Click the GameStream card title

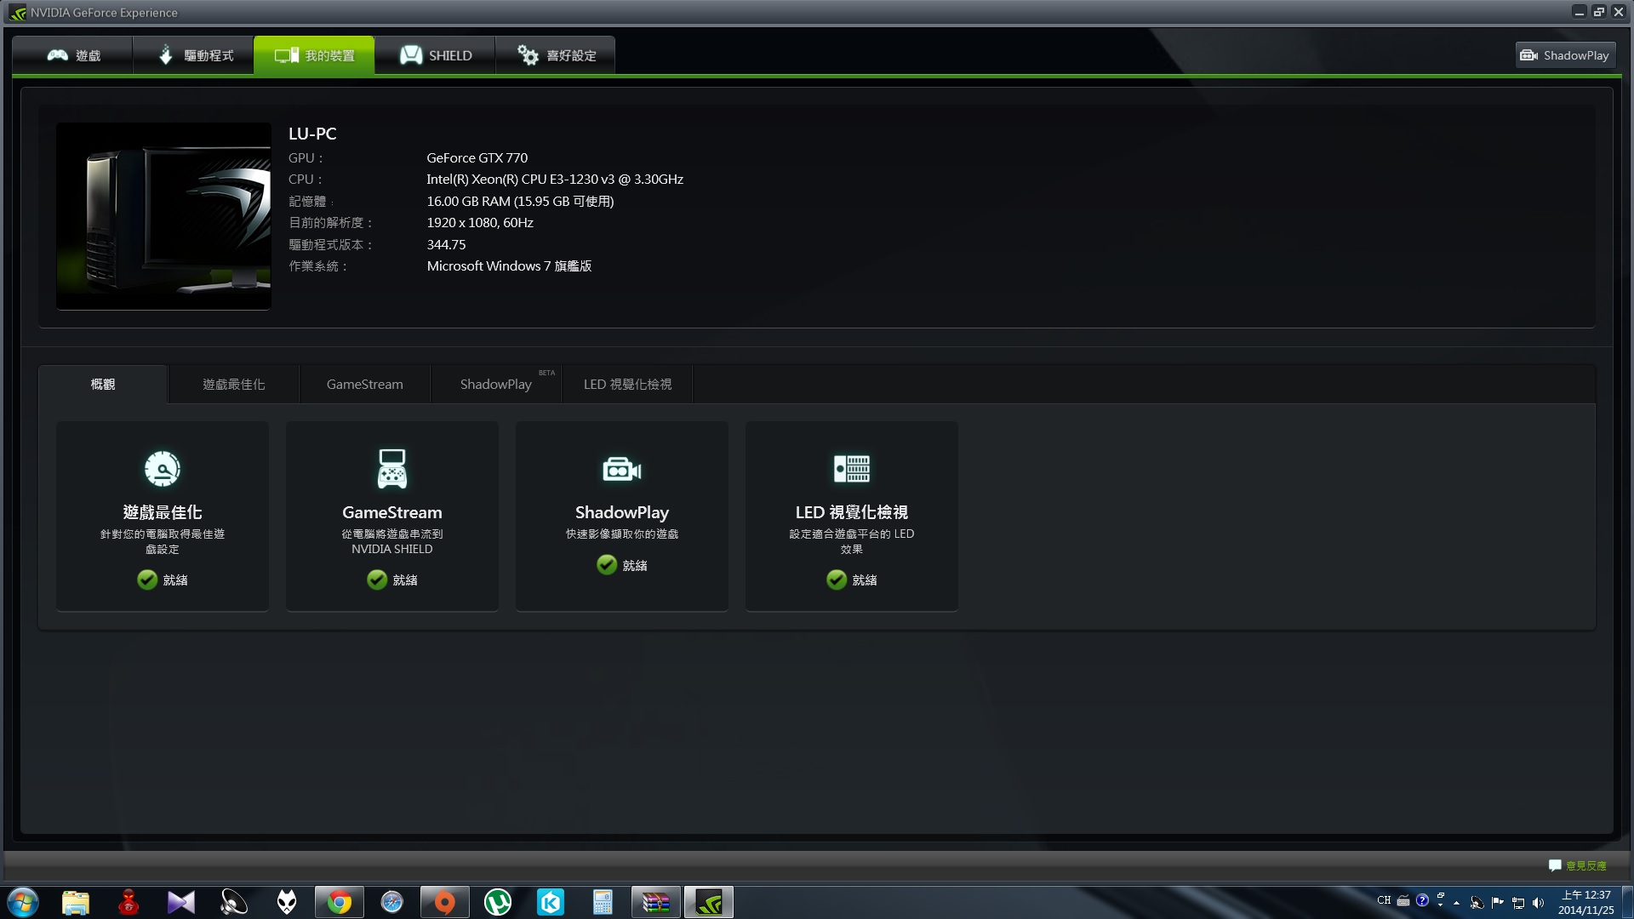click(392, 512)
